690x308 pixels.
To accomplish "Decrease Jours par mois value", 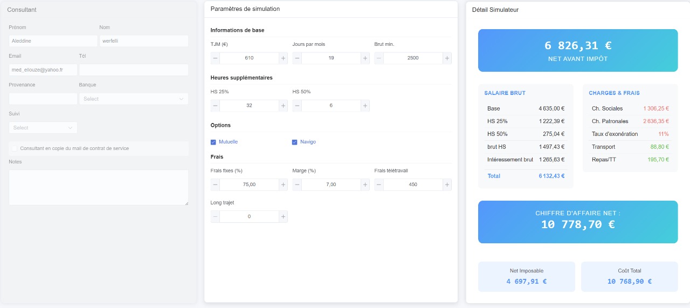I will coord(297,58).
